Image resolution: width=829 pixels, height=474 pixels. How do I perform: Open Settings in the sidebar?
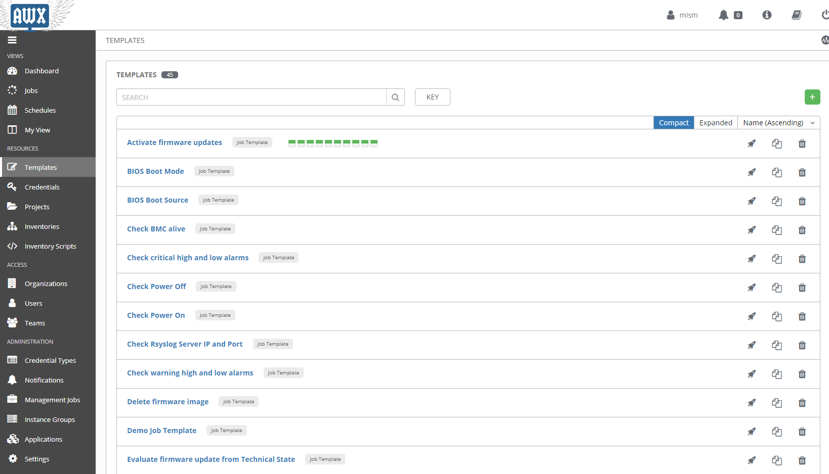point(48,459)
